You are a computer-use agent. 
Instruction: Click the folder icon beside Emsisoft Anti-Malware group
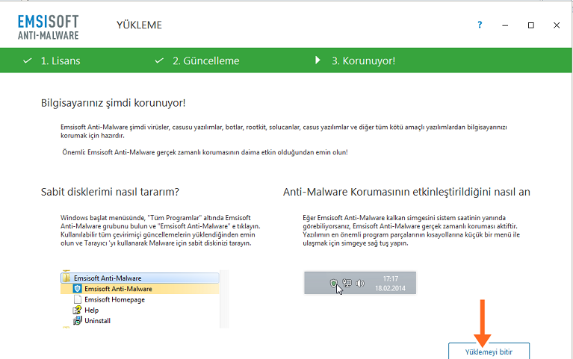(x=66, y=278)
